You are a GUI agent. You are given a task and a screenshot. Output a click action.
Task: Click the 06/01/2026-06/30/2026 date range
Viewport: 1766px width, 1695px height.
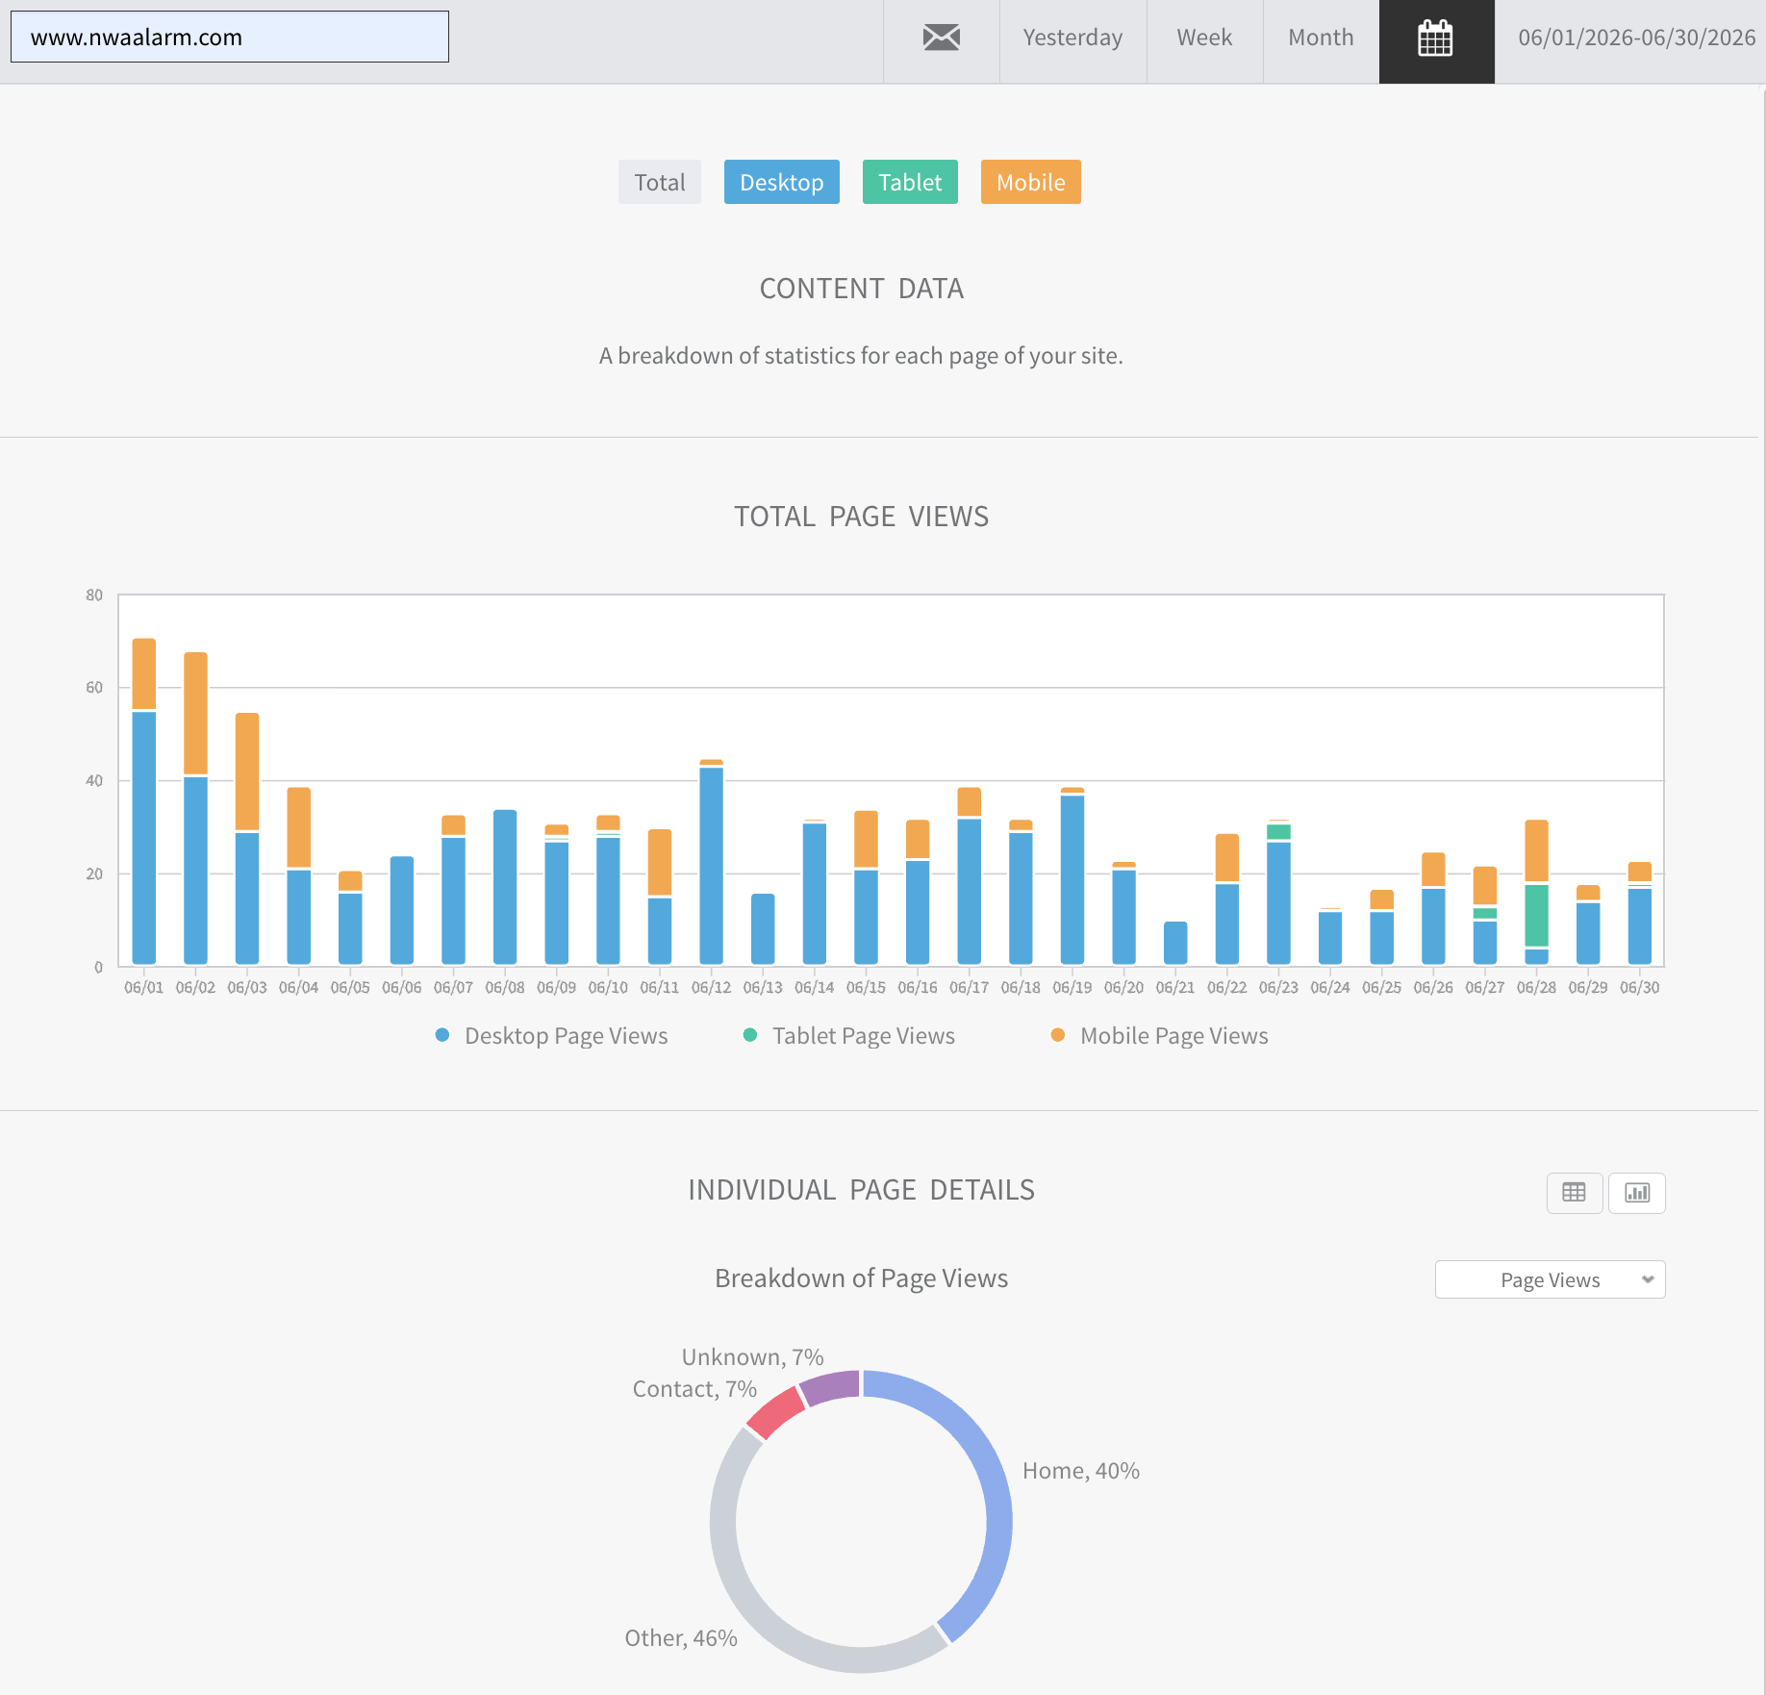point(1636,38)
